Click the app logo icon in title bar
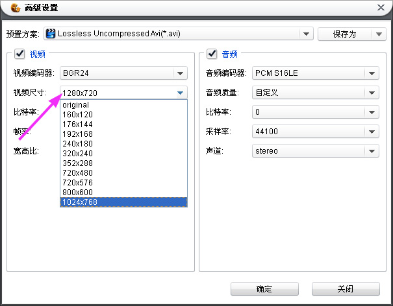The width and height of the screenshot is (393, 306). [16, 8]
